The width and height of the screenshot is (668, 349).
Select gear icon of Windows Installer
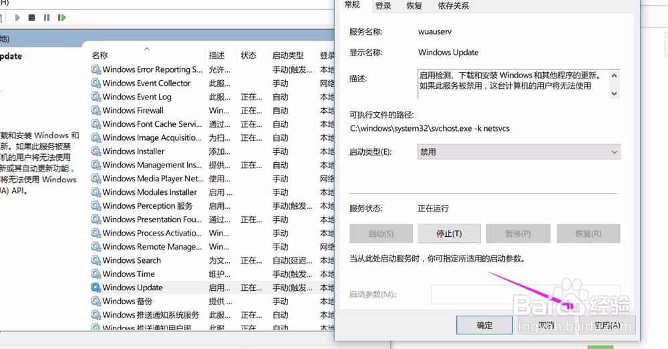coord(96,151)
